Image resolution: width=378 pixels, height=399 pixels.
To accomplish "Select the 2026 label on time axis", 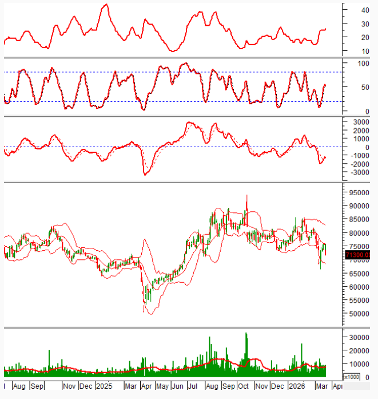I will pos(296,386).
